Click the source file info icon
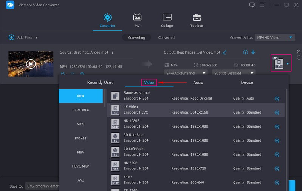 pos(113,52)
